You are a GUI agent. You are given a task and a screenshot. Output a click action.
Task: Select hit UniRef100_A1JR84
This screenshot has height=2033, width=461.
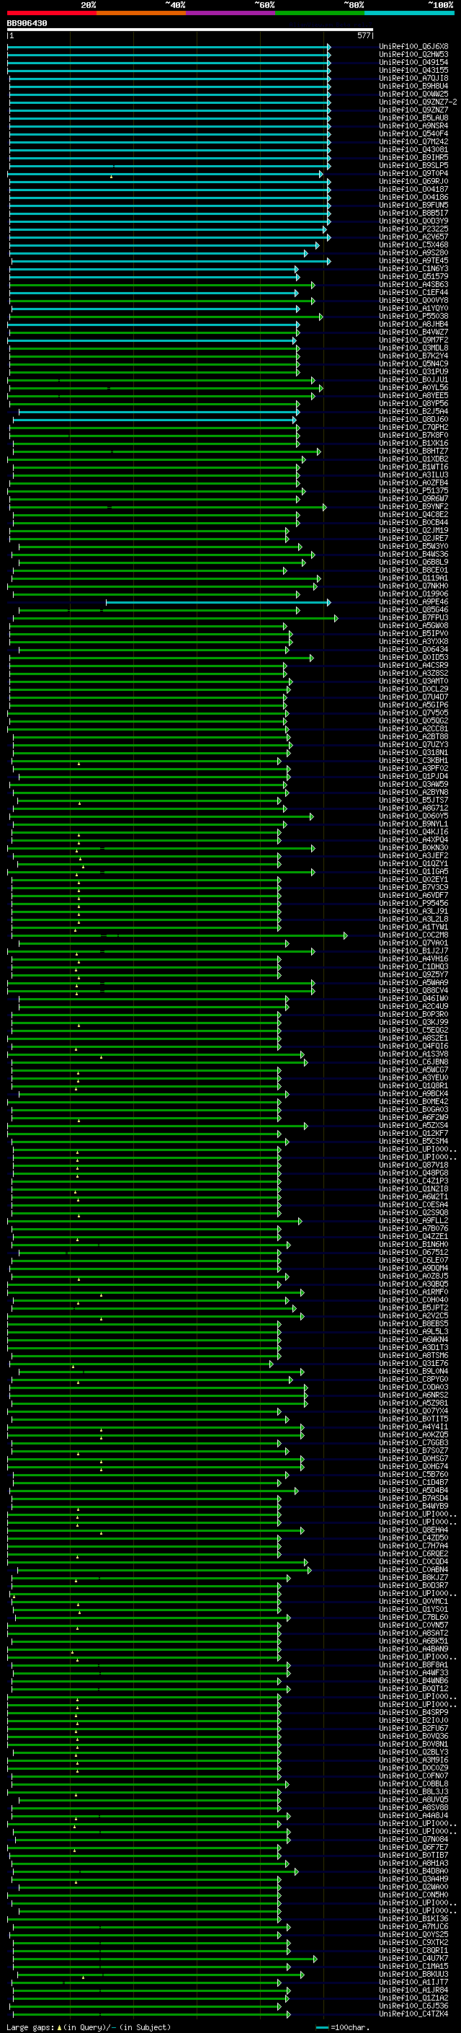413,1990
